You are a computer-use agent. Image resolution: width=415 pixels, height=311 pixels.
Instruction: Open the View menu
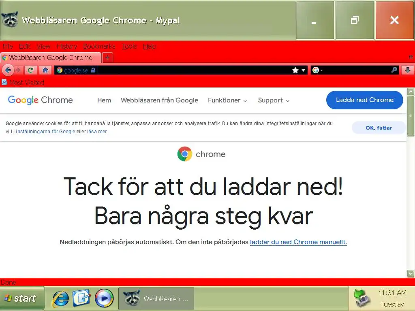43,46
